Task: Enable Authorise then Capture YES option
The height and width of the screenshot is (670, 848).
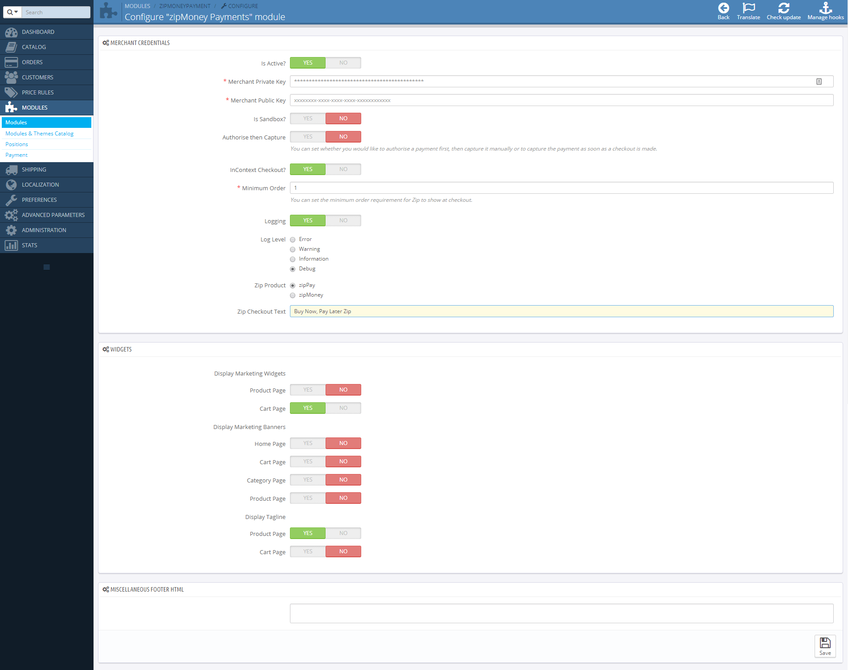Action: (308, 137)
